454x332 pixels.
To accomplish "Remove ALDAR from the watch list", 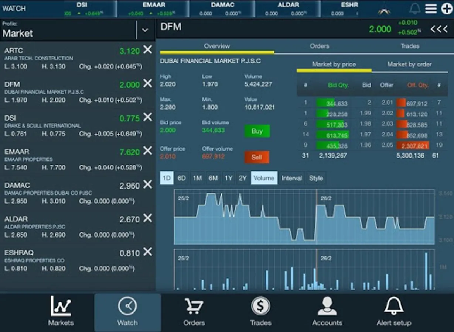I will pyautogui.click(x=147, y=218).
